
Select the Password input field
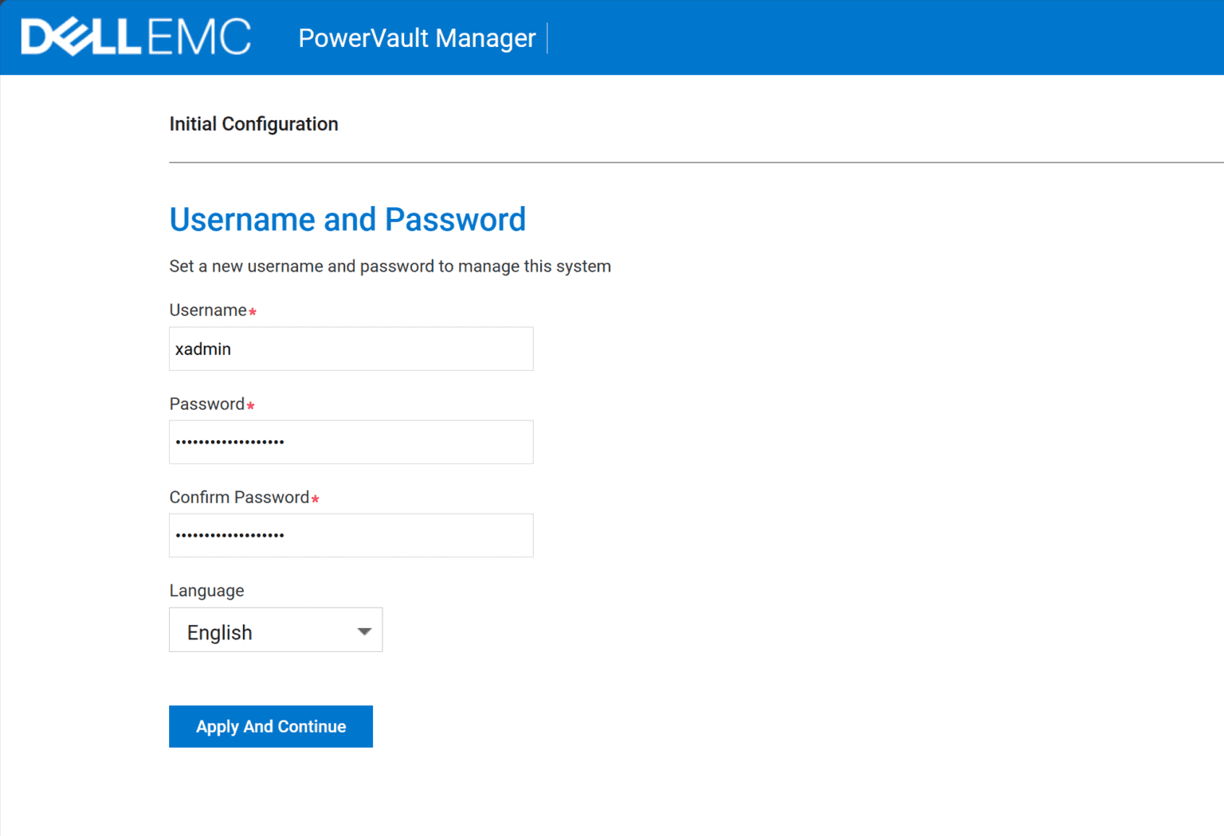pyautogui.click(x=351, y=442)
